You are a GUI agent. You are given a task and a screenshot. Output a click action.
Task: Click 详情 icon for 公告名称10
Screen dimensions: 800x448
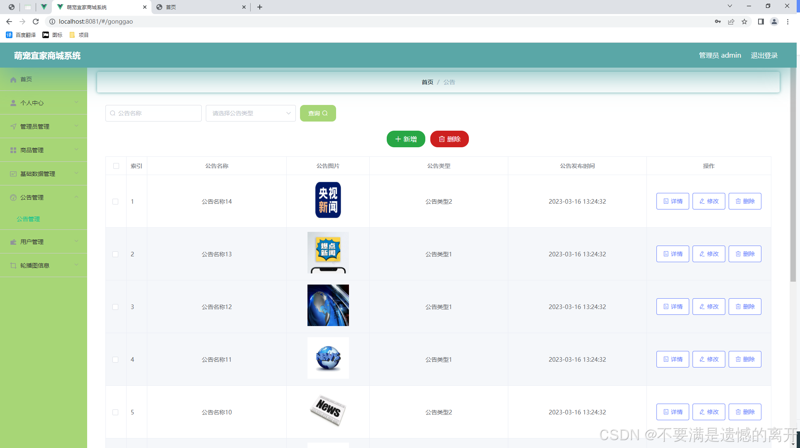coord(673,412)
